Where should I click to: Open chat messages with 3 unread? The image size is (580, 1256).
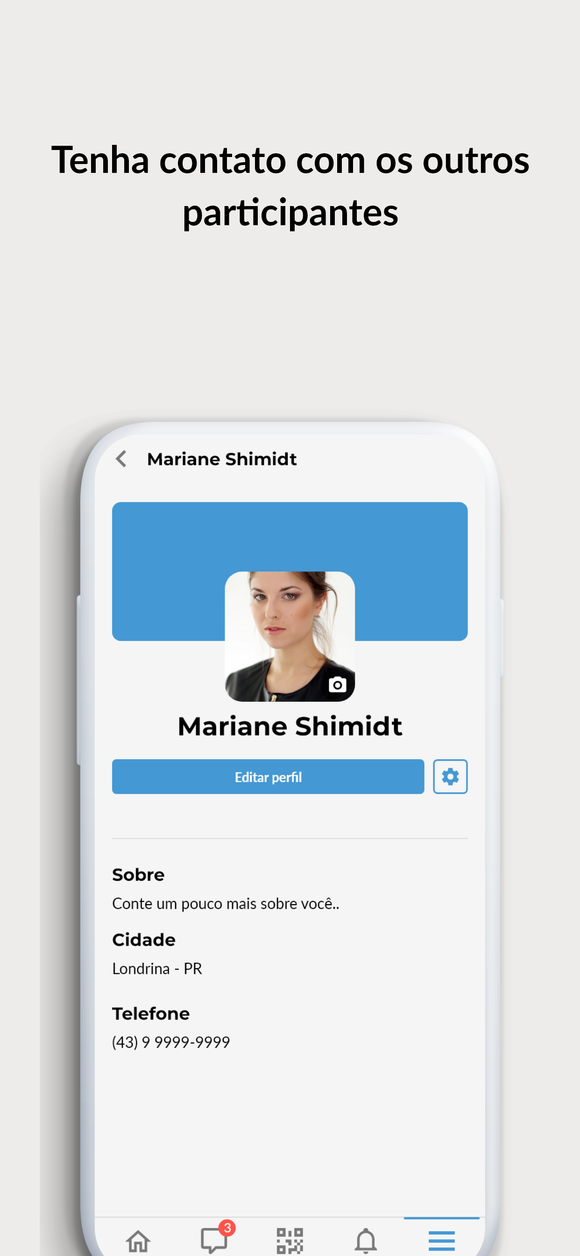[x=214, y=1241]
